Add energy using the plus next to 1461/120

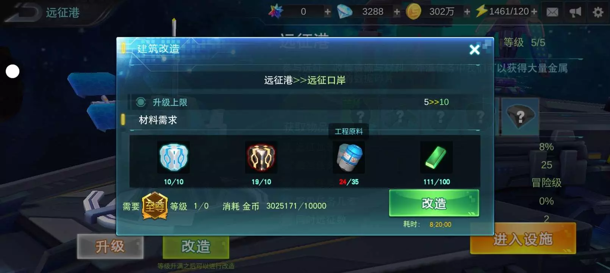pos(534,12)
